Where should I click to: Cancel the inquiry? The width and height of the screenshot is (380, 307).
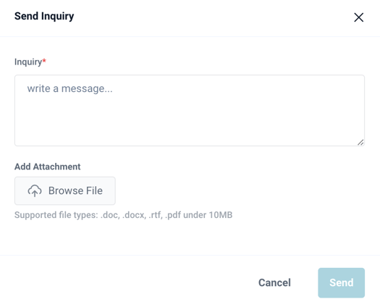point(274,282)
